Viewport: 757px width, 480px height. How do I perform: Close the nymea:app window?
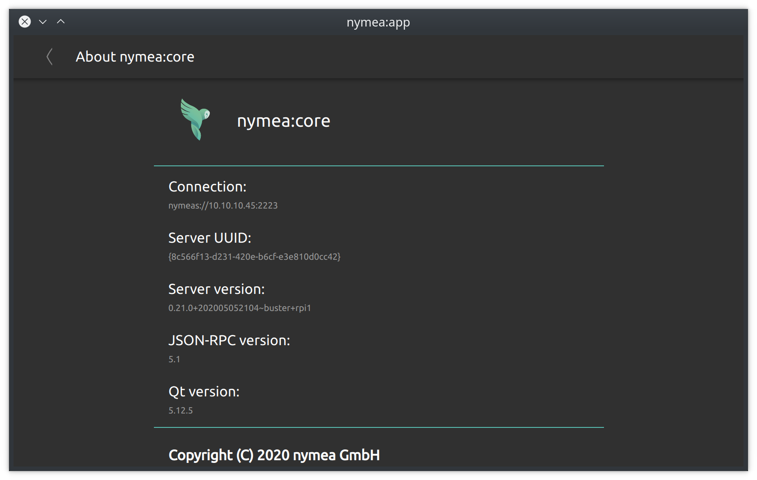click(x=25, y=22)
